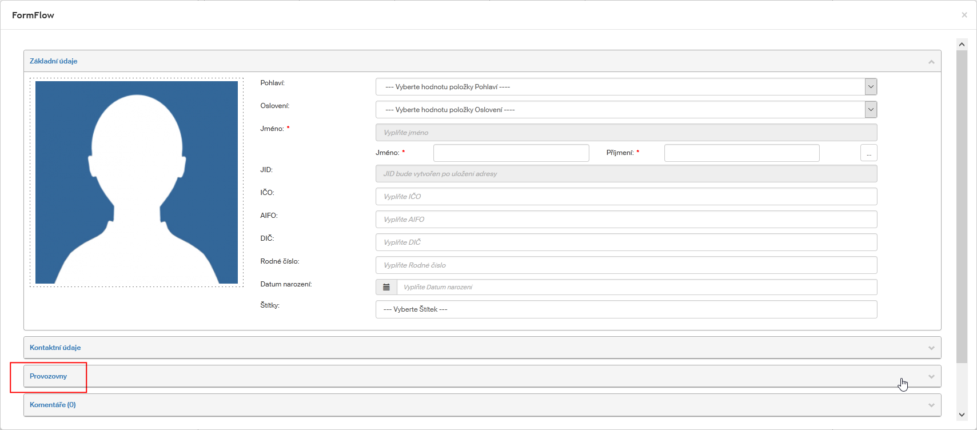Collapse the Základní údaje section chevron
Image resolution: width=977 pixels, height=430 pixels.
(931, 61)
